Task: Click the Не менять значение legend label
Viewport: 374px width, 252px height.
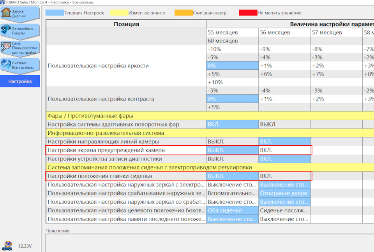Action: pyautogui.click(x=280, y=12)
